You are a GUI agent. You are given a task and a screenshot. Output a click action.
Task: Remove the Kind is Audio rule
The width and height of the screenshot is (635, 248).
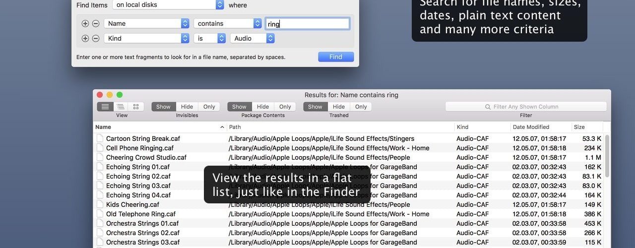point(96,38)
